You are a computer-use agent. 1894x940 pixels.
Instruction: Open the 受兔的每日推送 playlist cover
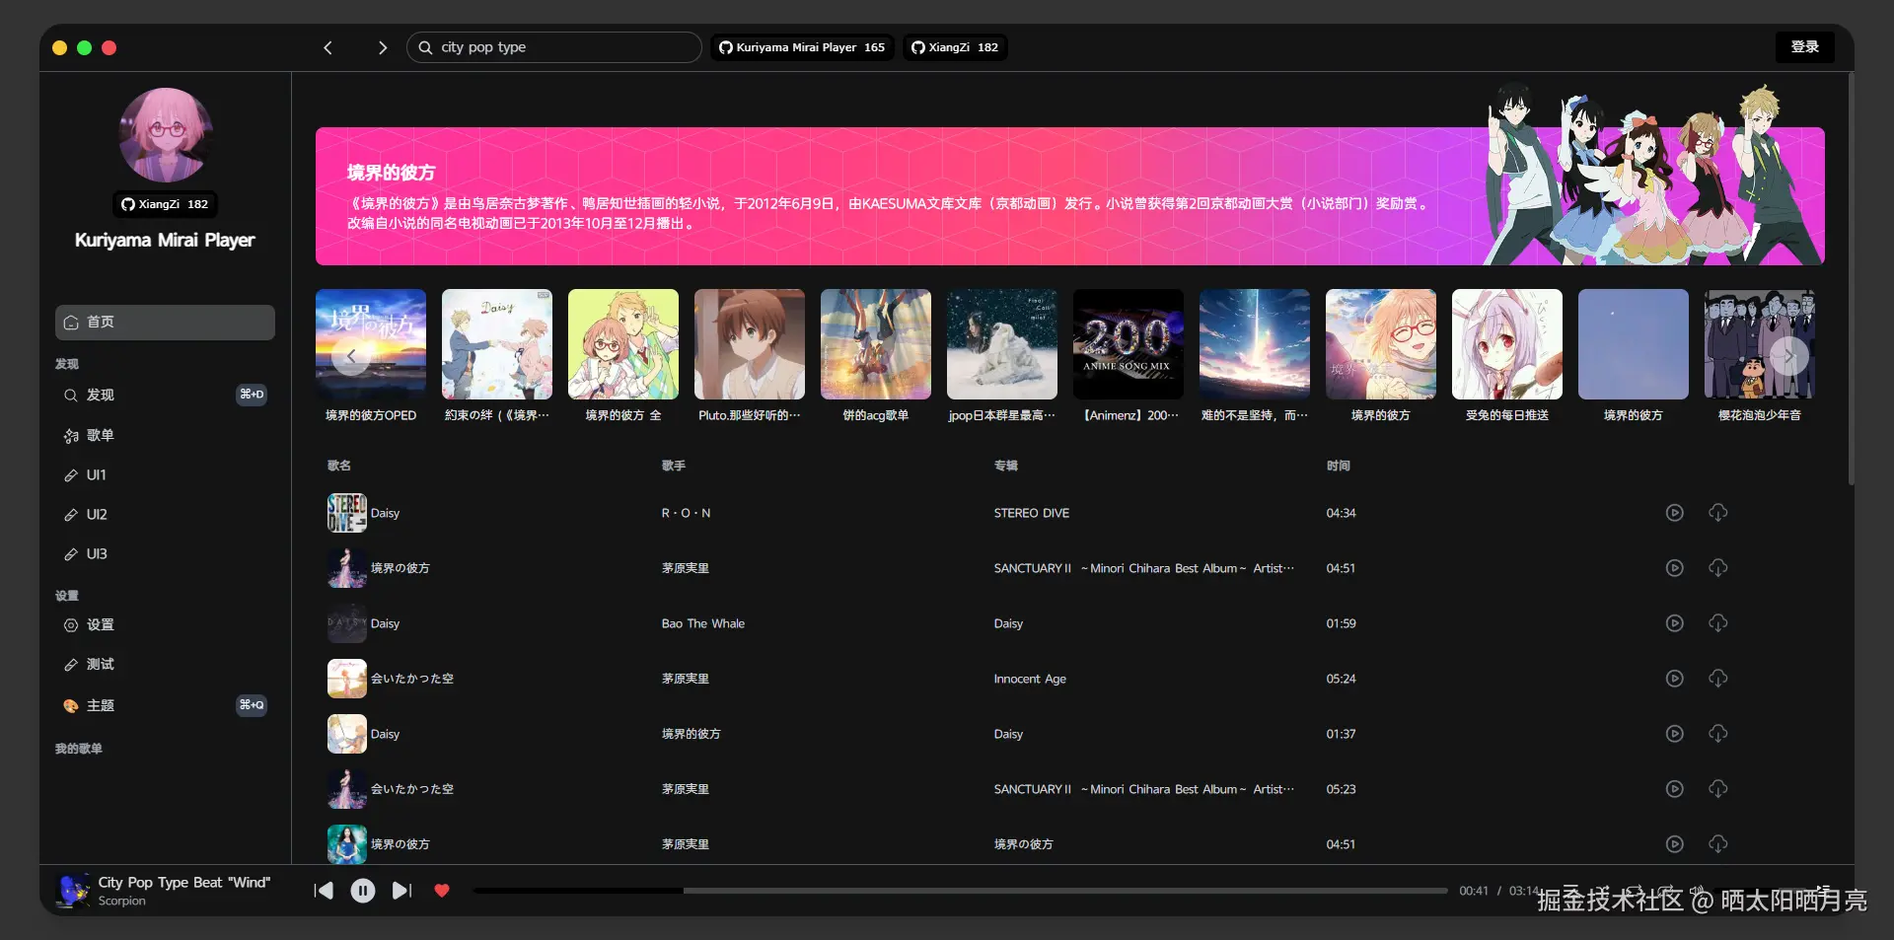pos(1507,344)
